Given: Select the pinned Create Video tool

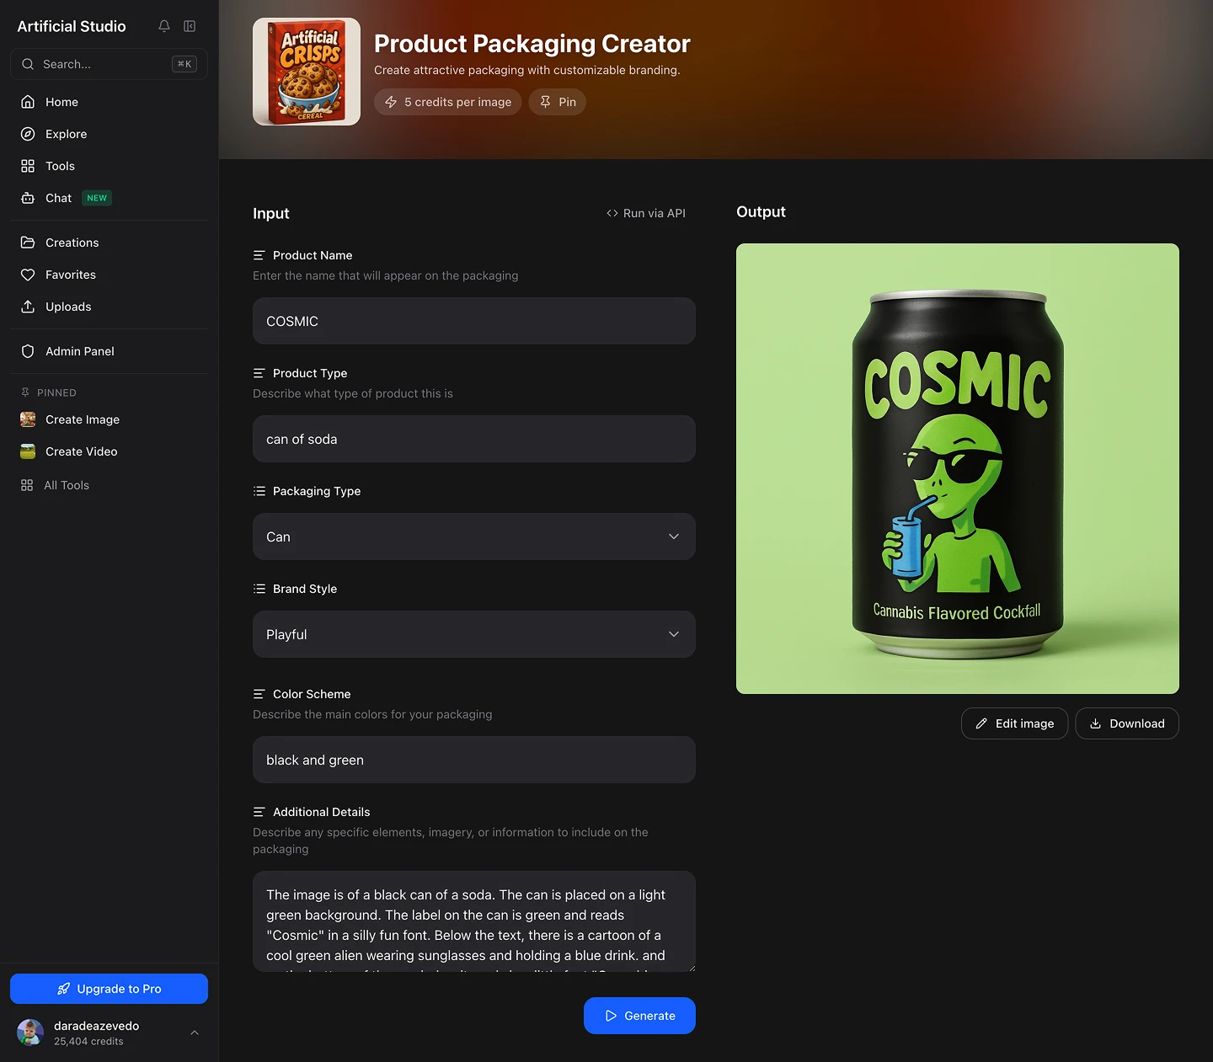Looking at the screenshot, I should (x=81, y=451).
